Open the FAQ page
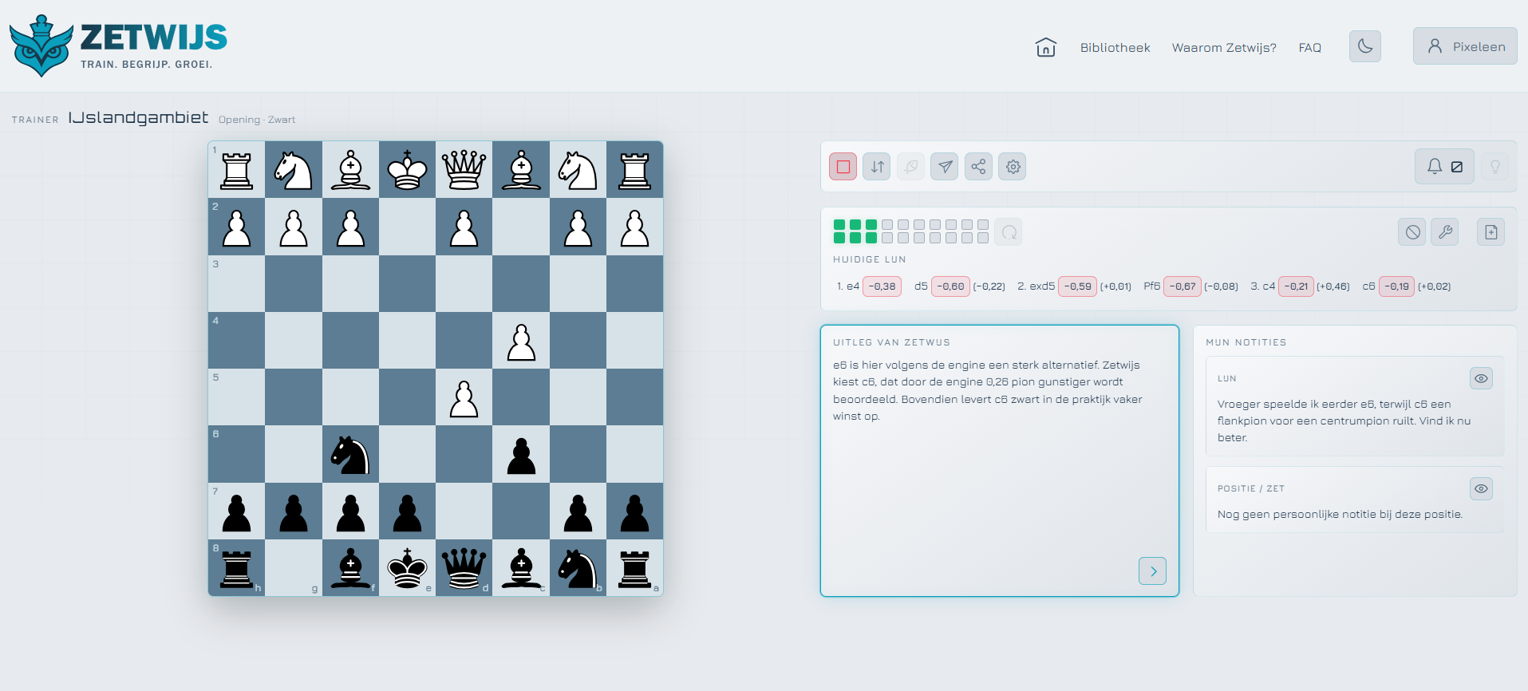This screenshot has width=1528, height=691. [1309, 47]
